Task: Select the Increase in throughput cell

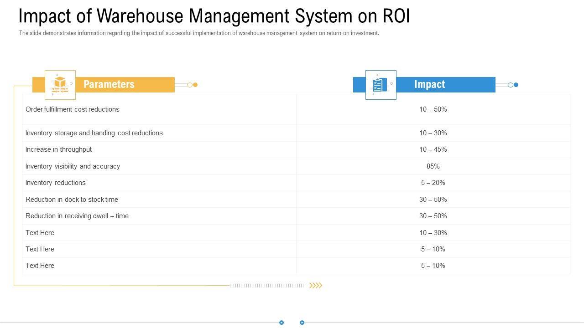Action: coord(59,149)
